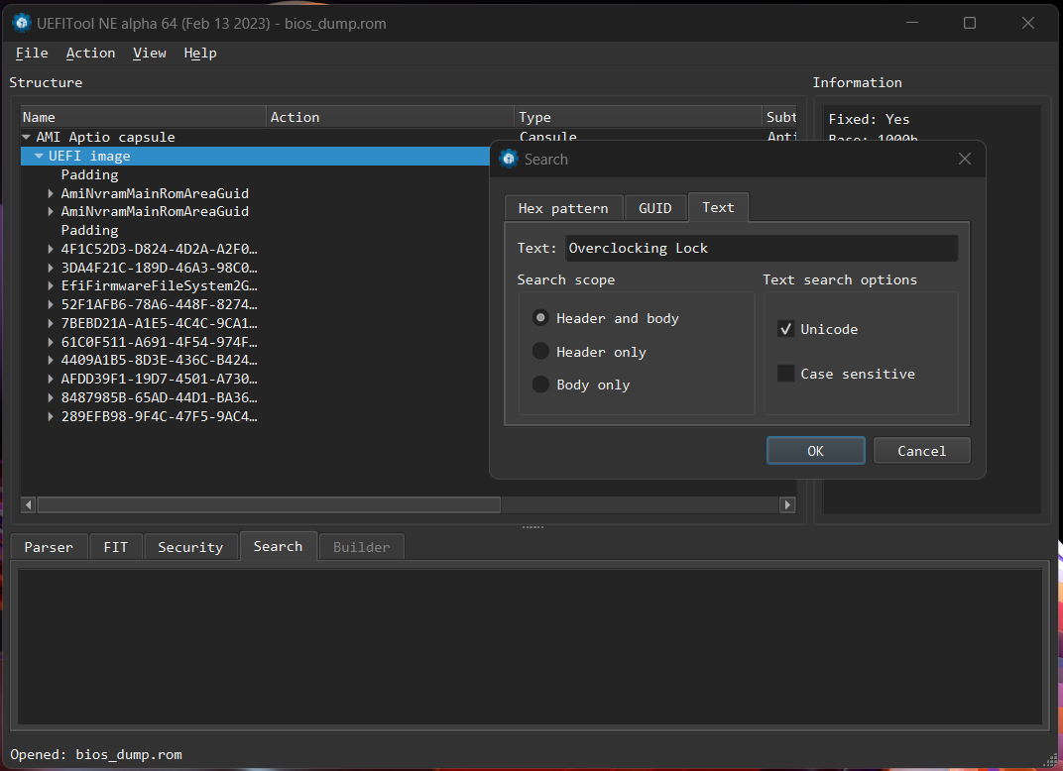Open the View menu

pos(149,53)
